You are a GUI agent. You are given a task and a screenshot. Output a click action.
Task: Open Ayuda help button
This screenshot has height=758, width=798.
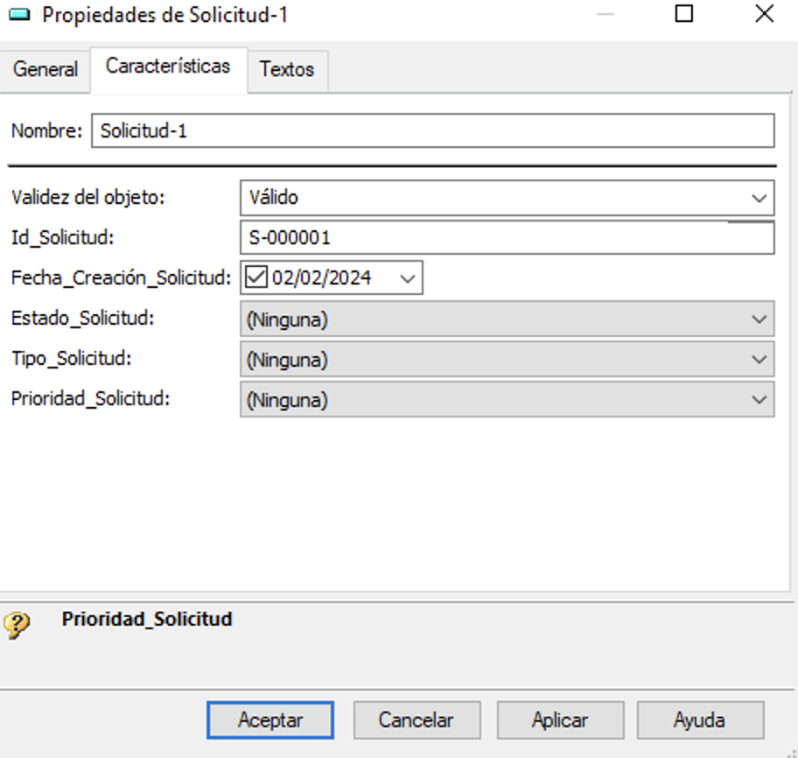(700, 719)
